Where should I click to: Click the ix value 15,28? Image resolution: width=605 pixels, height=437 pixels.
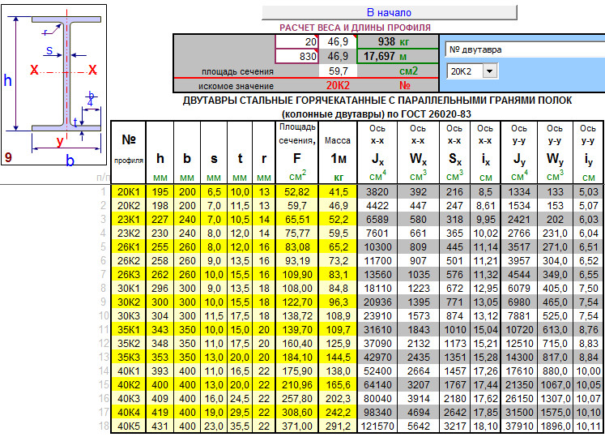tap(485, 358)
